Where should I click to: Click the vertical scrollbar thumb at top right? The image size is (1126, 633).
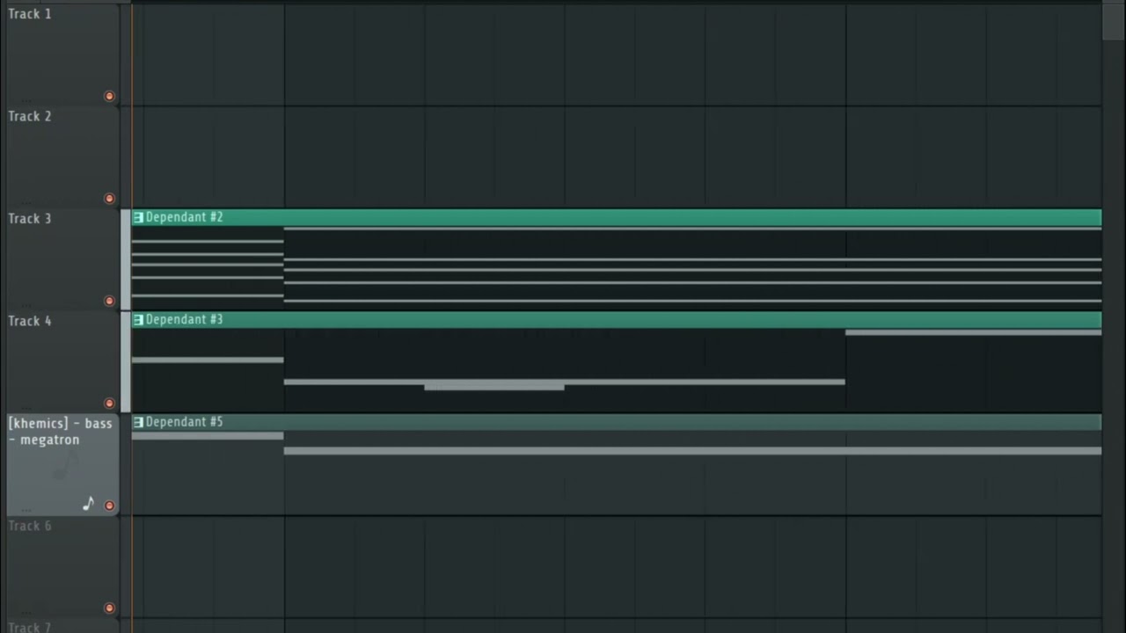(x=1113, y=21)
